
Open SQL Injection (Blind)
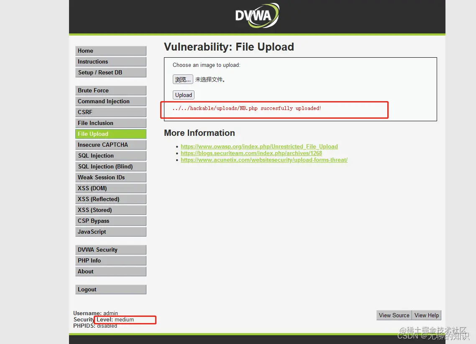tap(111, 166)
